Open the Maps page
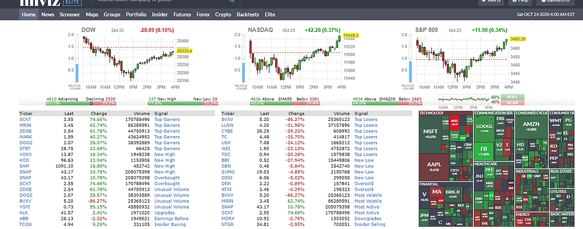583x229 pixels. pyautogui.click(x=92, y=15)
